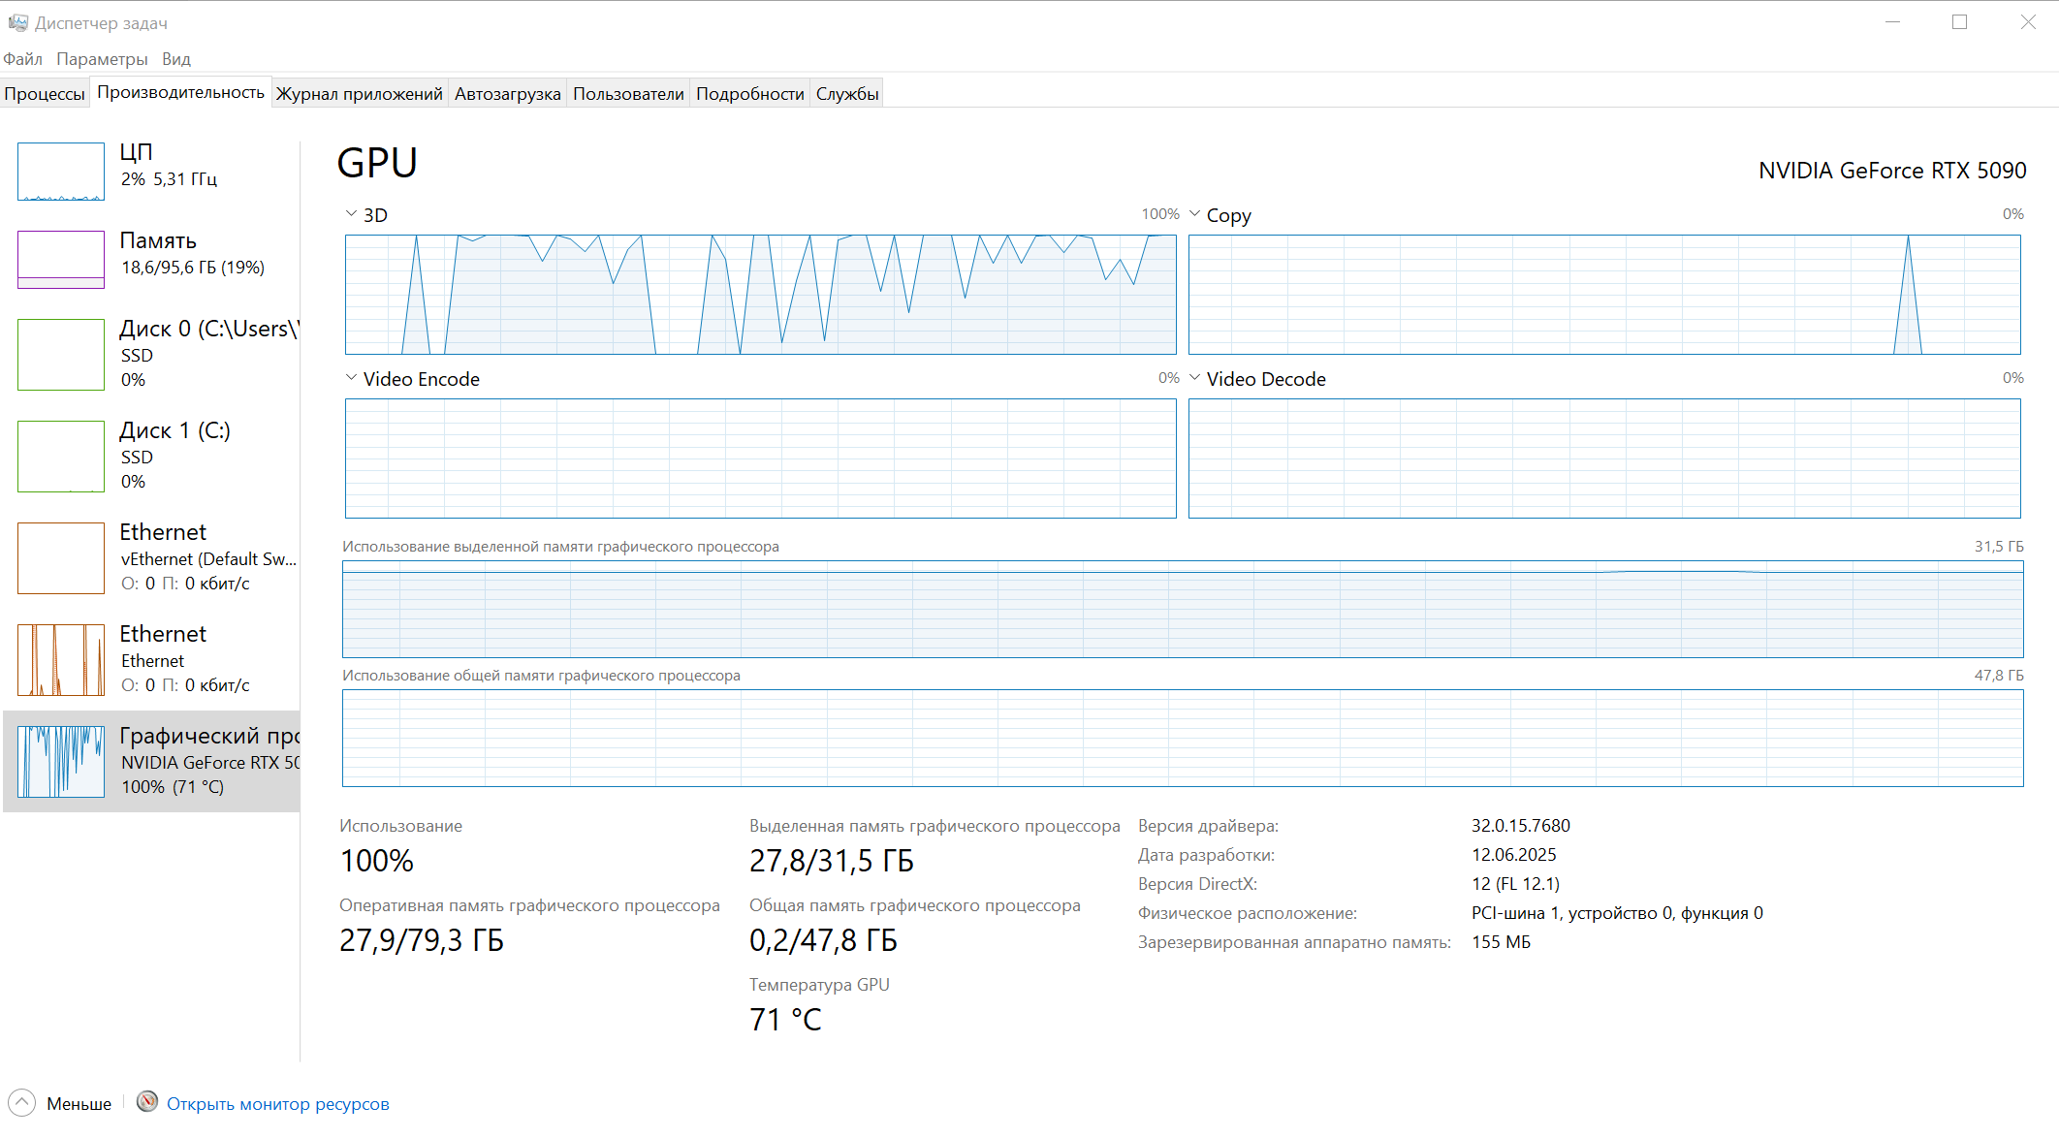Open the Параметры menu
This screenshot has width=2059, height=1138.
[x=102, y=59]
